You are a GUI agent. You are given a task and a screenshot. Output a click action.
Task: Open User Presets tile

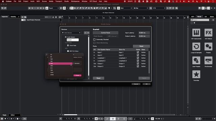coord(196,61)
